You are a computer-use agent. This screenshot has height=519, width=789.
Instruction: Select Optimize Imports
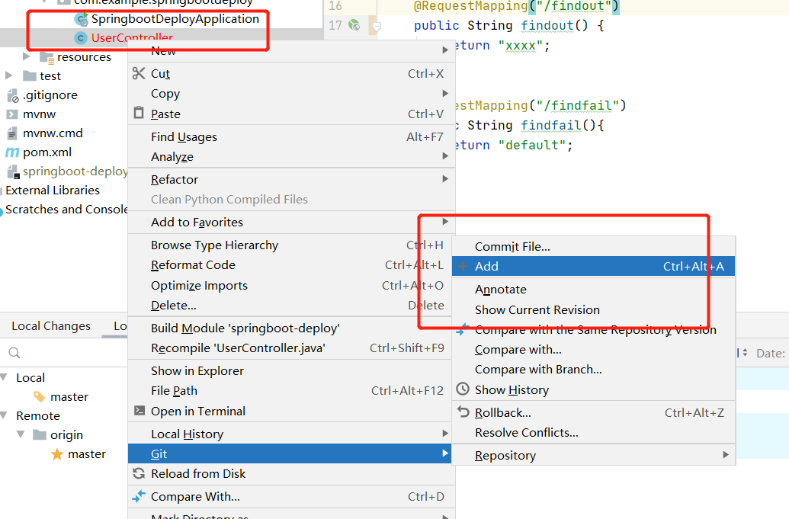(291, 286)
